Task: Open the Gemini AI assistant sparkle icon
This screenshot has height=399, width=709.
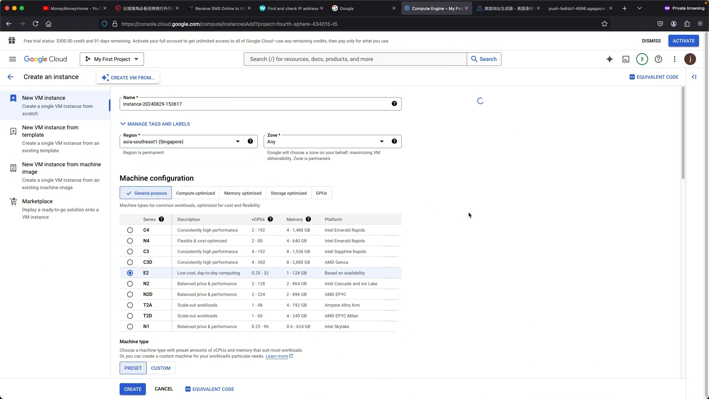Action: point(610,59)
